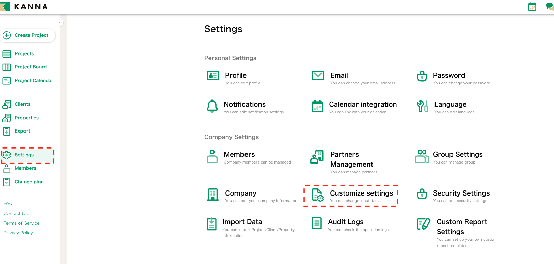Go to Project Board in sidebar
554x264 pixels.
pyautogui.click(x=30, y=67)
